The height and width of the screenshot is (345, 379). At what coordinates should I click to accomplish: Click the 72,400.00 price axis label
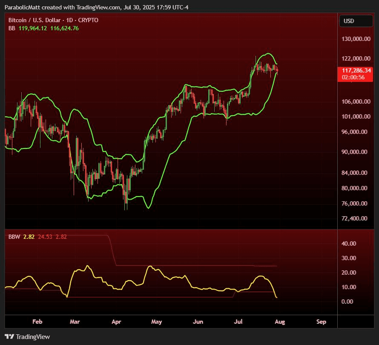[x=354, y=219]
